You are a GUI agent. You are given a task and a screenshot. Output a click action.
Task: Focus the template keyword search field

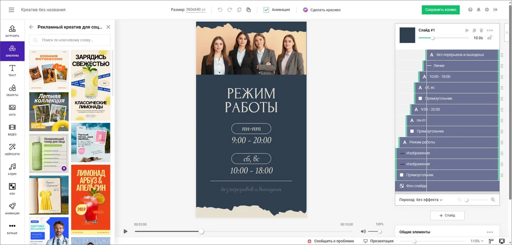[70, 40]
